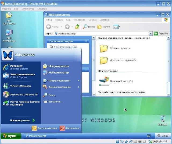This screenshot has width=172, height=144.
Task: Click VirtualBox USB status icon
Action: point(126,141)
